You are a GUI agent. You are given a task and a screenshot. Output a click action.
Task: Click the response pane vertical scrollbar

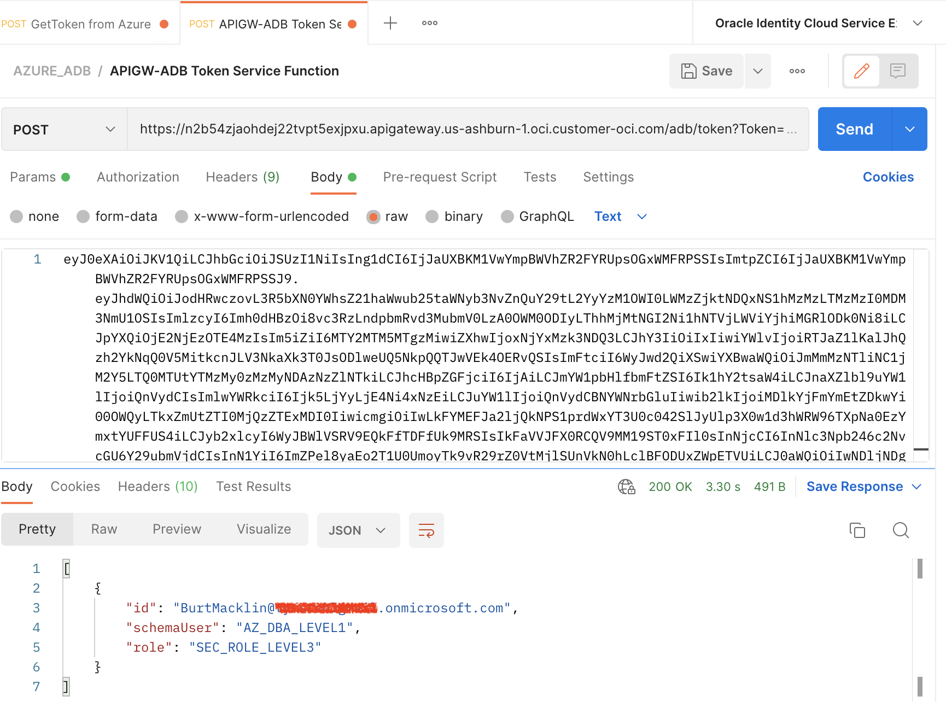point(920,570)
